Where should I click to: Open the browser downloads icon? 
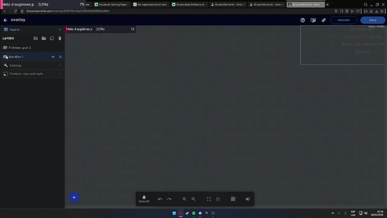coord(376,11)
